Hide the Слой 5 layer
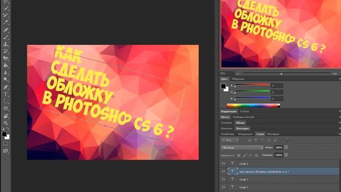 [x=223, y=187]
